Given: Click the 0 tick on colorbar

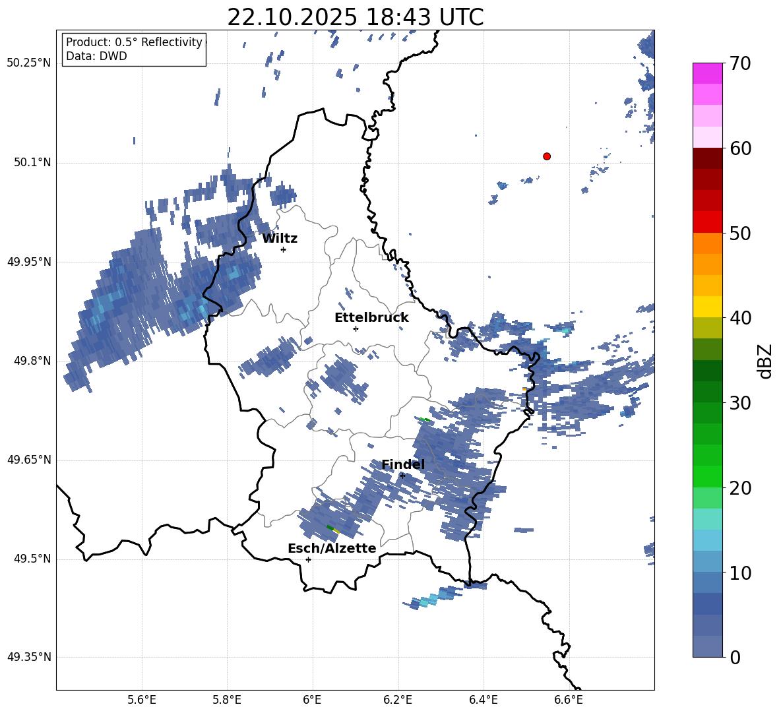Looking at the screenshot, I should pyautogui.click(x=735, y=657).
